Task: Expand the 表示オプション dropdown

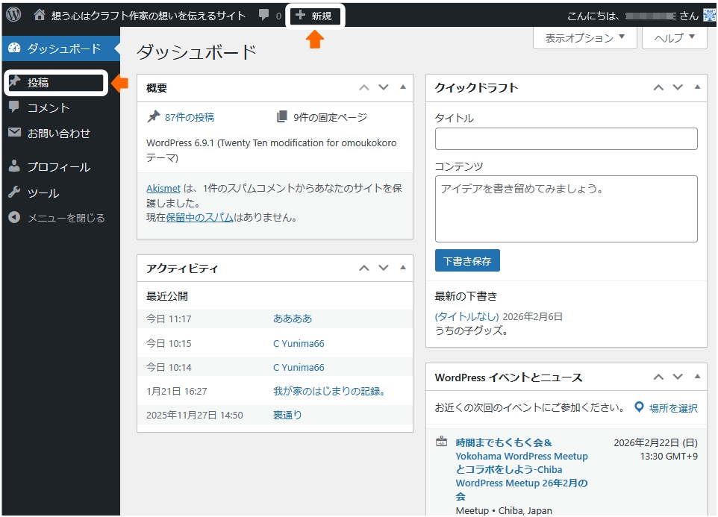Action: 585,38
